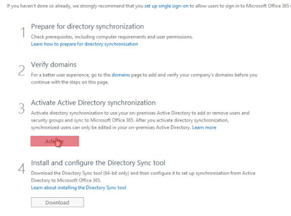Click the 'For a better user experience' paragraph
This screenshot has height=216, width=291.
[x=144, y=79]
